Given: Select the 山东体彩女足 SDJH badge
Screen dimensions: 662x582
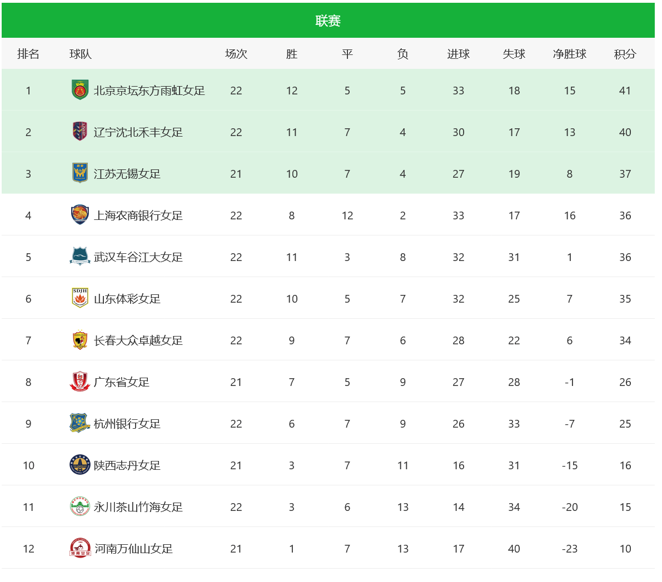Looking at the screenshot, I should click(x=80, y=298).
